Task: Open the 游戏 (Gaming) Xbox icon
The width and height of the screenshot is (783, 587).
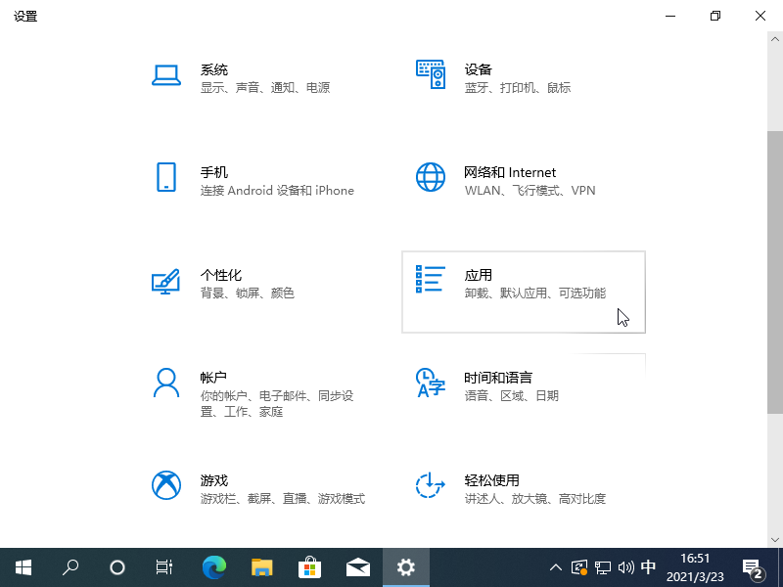Action: [x=166, y=486]
